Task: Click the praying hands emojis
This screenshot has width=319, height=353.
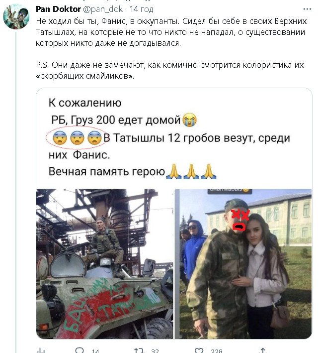Action: (x=191, y=172)
